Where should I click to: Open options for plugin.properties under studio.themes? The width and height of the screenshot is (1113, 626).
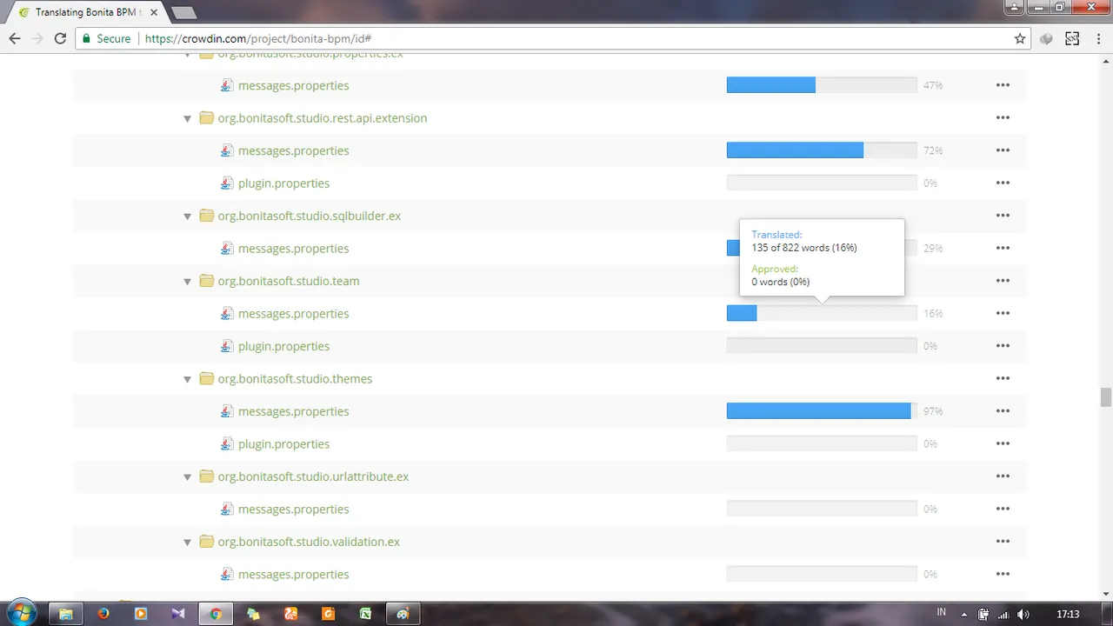(1003, 443)
